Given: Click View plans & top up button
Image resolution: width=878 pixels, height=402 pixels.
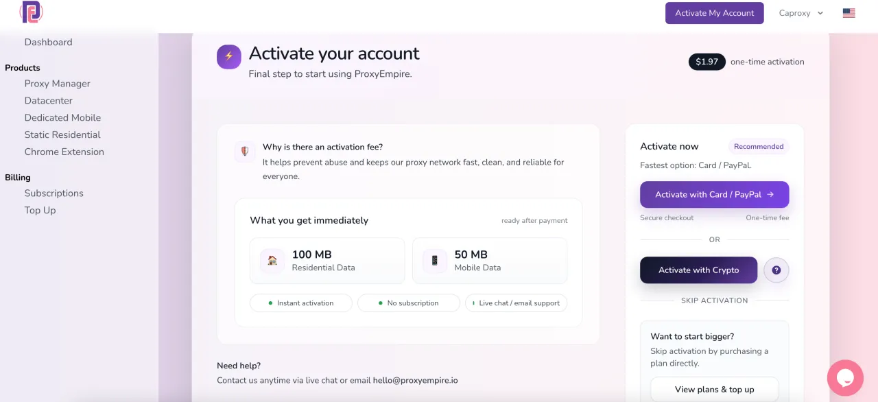Looking at the screenshot, I should [x=714, y=389].
